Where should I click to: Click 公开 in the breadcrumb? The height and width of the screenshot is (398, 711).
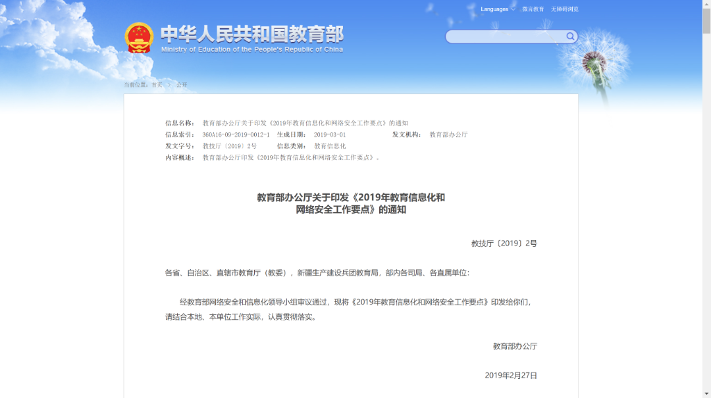182,85
